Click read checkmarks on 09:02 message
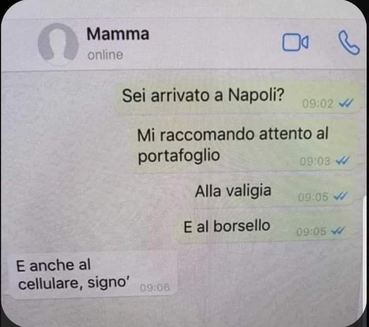 pyautogui.click(x=346, y=103)
